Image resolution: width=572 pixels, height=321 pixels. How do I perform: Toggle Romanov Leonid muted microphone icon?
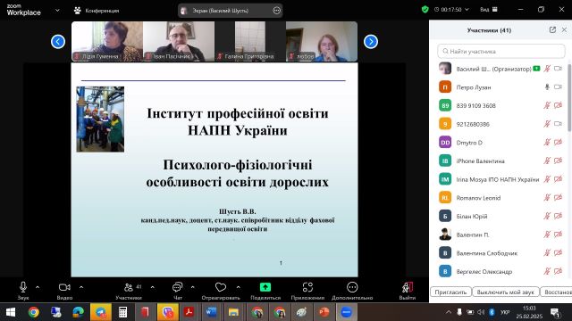coord(547,198)
